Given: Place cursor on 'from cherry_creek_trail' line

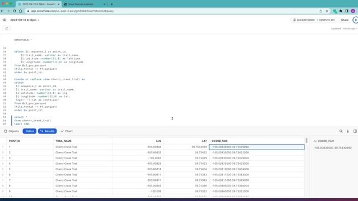Looking at the screenshot, I should (32, 121).
